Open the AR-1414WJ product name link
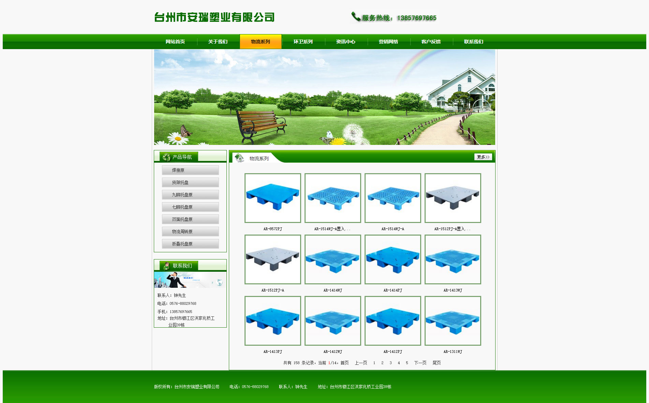Viewport: 649px width, 403px height. 333,290
